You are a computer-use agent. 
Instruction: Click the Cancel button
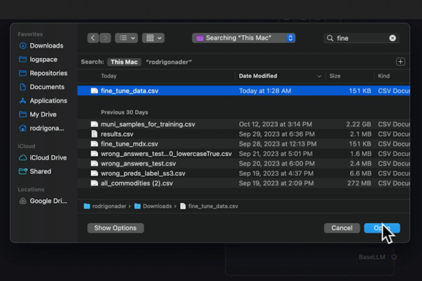341,228
